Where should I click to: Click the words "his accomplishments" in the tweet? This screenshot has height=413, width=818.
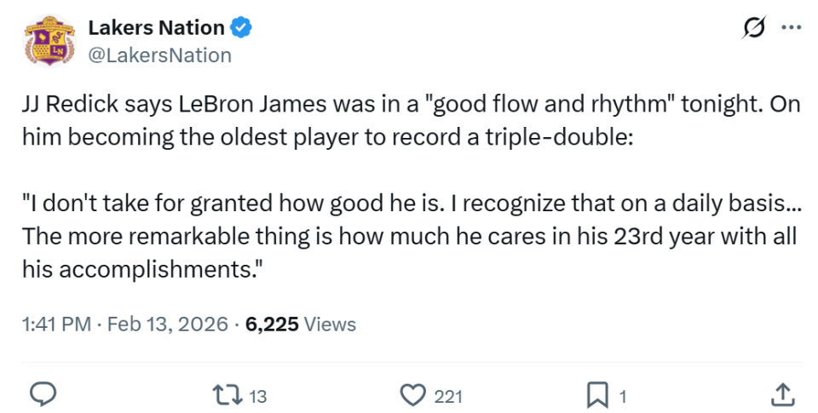pos(140,269)
